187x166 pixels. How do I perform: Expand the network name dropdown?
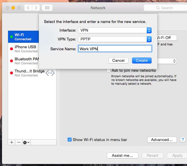click(x=174, y=61)
